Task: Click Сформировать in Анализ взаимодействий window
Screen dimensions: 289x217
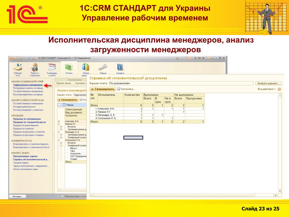Action: pos(68,100)
